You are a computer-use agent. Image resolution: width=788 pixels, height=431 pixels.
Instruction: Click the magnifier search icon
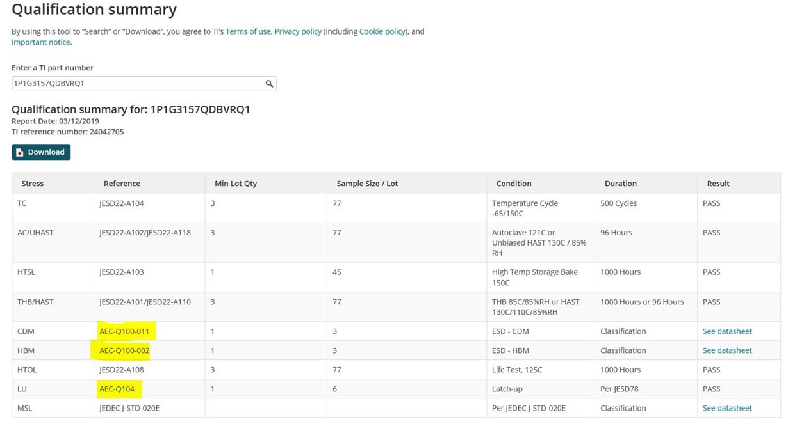coord(270,84)
